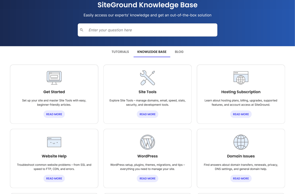The width and height of the screenshot is (295, 194).
Task: Click the 'SiteGround Knowledge Base' heading
Action: (147, 5)
